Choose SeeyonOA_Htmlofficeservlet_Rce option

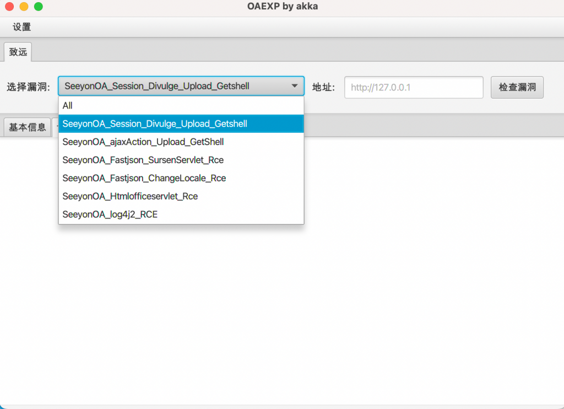[181, 196]
